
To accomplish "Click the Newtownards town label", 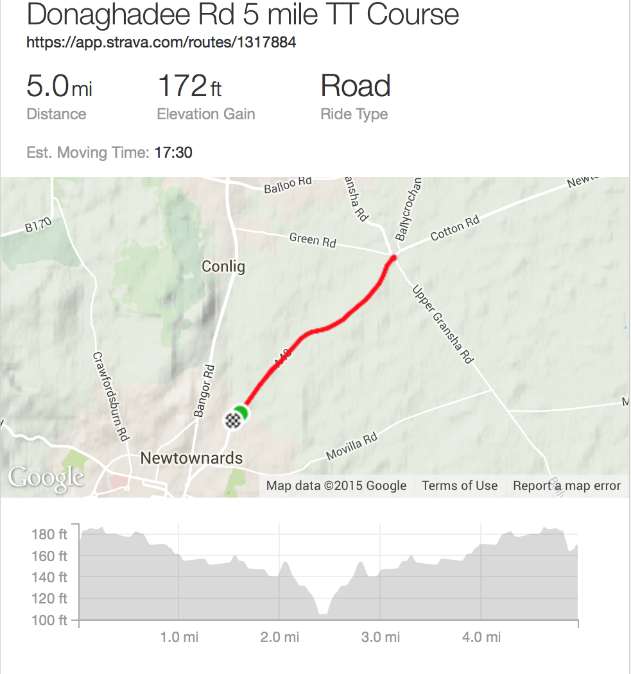I will point(191,458).
